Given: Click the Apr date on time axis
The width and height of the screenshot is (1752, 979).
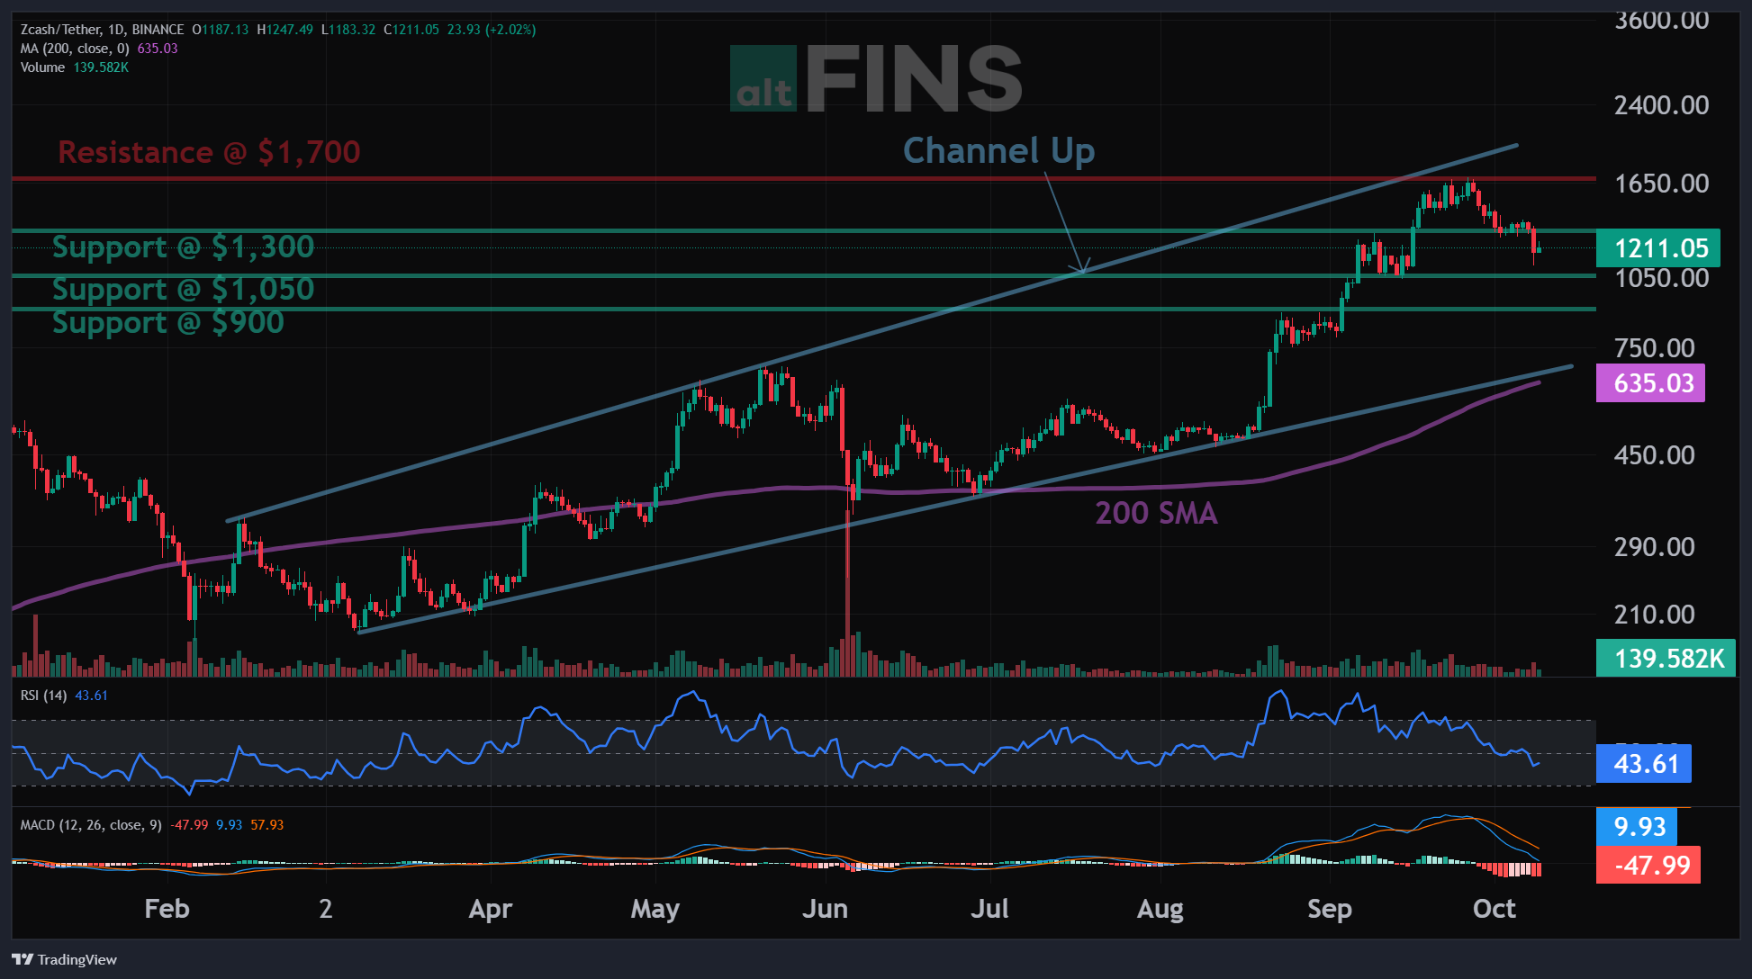Looking at the screenshot, I should [491, 909].
